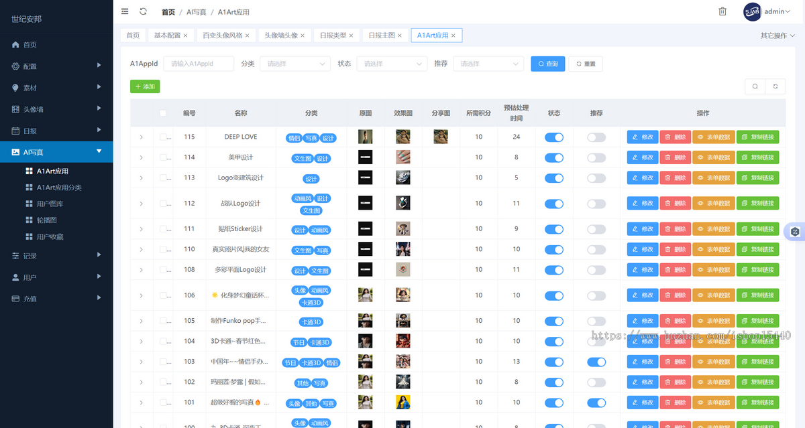Open the 原图 thumbnail of DEEP LOVE

tap(365, 137)
